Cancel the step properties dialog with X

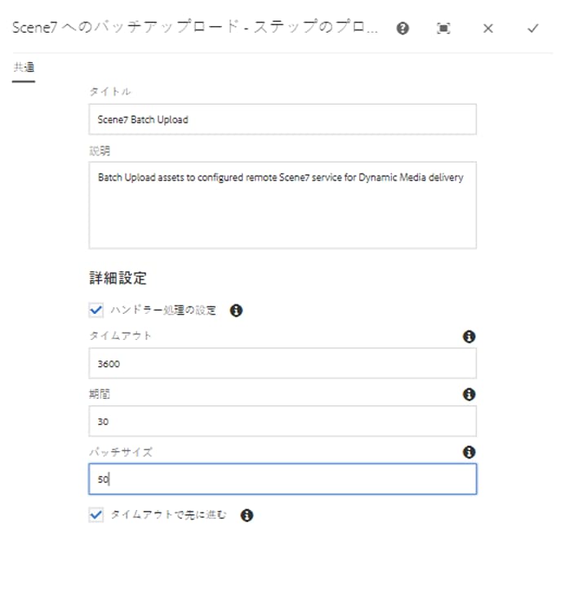tap(488, 29)
